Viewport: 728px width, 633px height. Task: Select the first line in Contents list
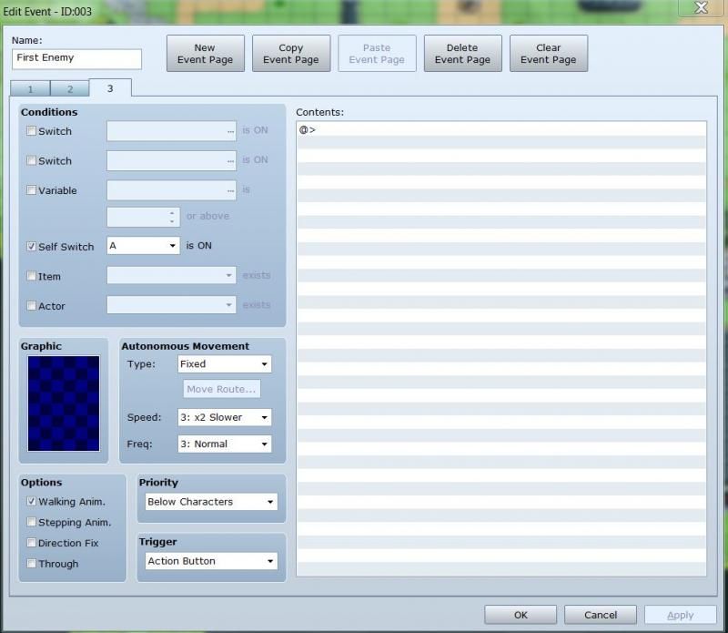point(500,130)
